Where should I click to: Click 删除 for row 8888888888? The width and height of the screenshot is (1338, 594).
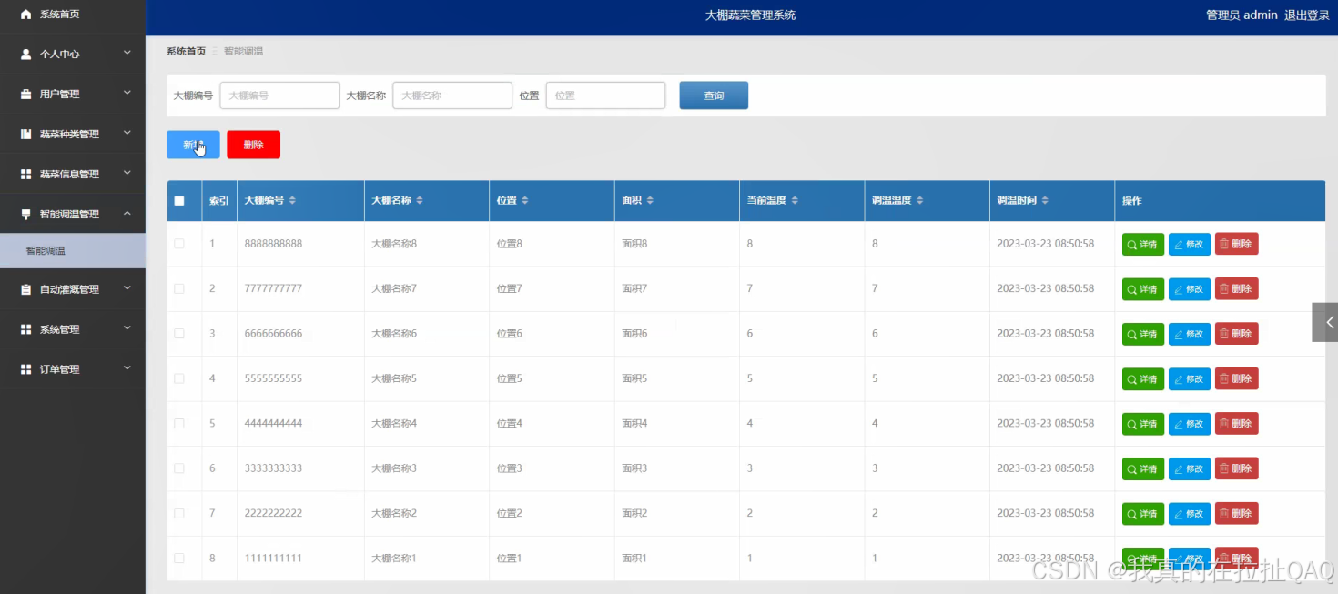(1236, 244)
